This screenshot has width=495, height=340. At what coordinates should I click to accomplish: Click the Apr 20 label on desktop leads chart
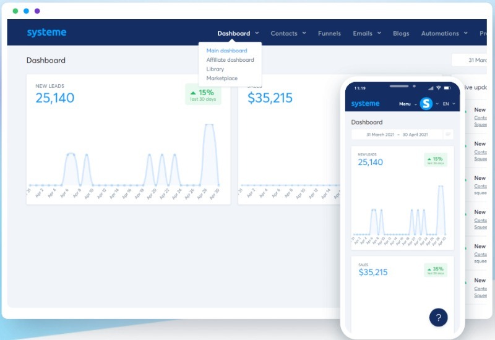point(152,194)
